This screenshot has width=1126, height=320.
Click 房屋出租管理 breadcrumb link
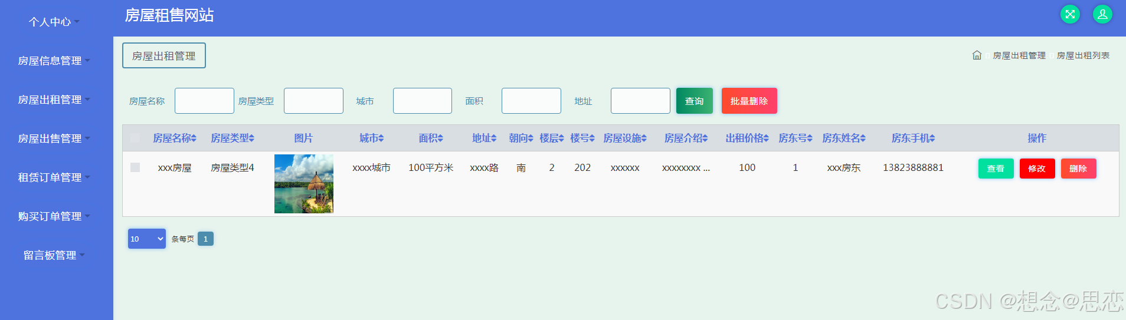[x=1019, y=55]
